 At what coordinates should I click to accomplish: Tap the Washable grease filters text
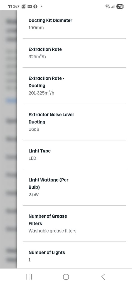point(52,231)
